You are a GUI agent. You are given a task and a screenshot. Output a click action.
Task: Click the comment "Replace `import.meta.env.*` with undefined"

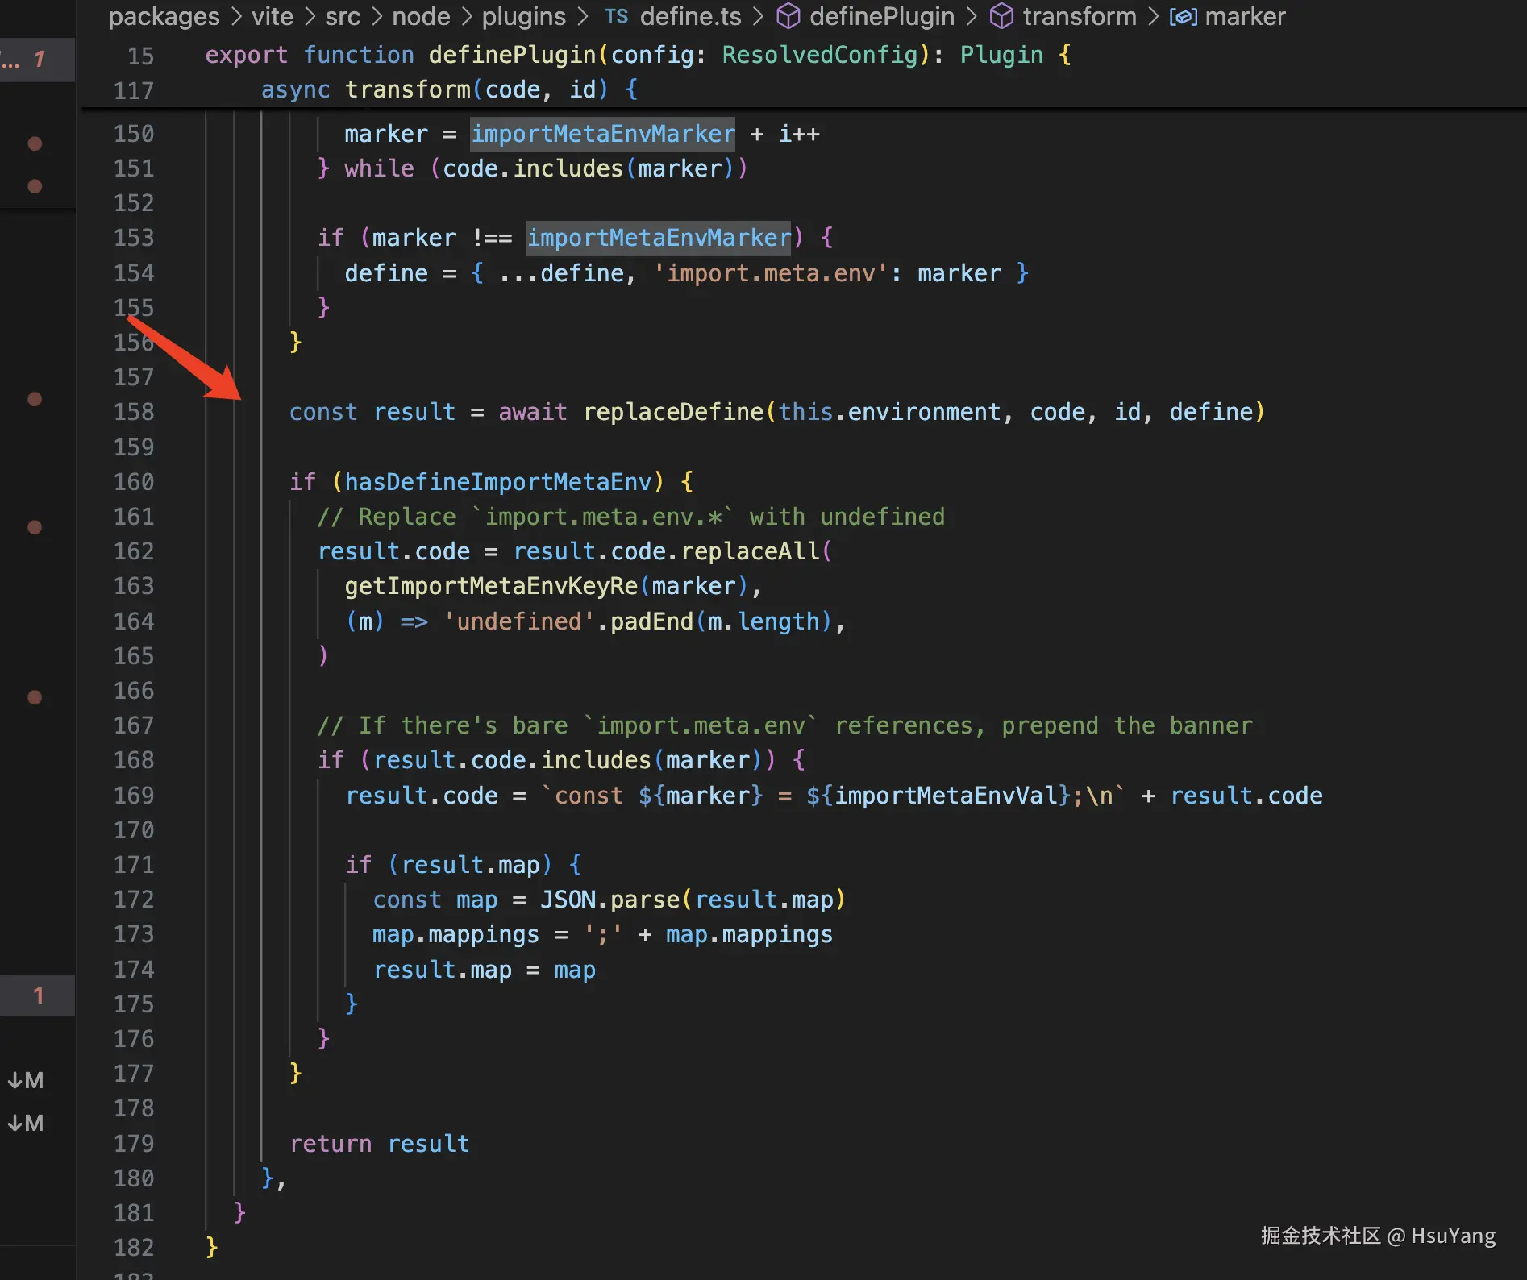pos(630,517)
